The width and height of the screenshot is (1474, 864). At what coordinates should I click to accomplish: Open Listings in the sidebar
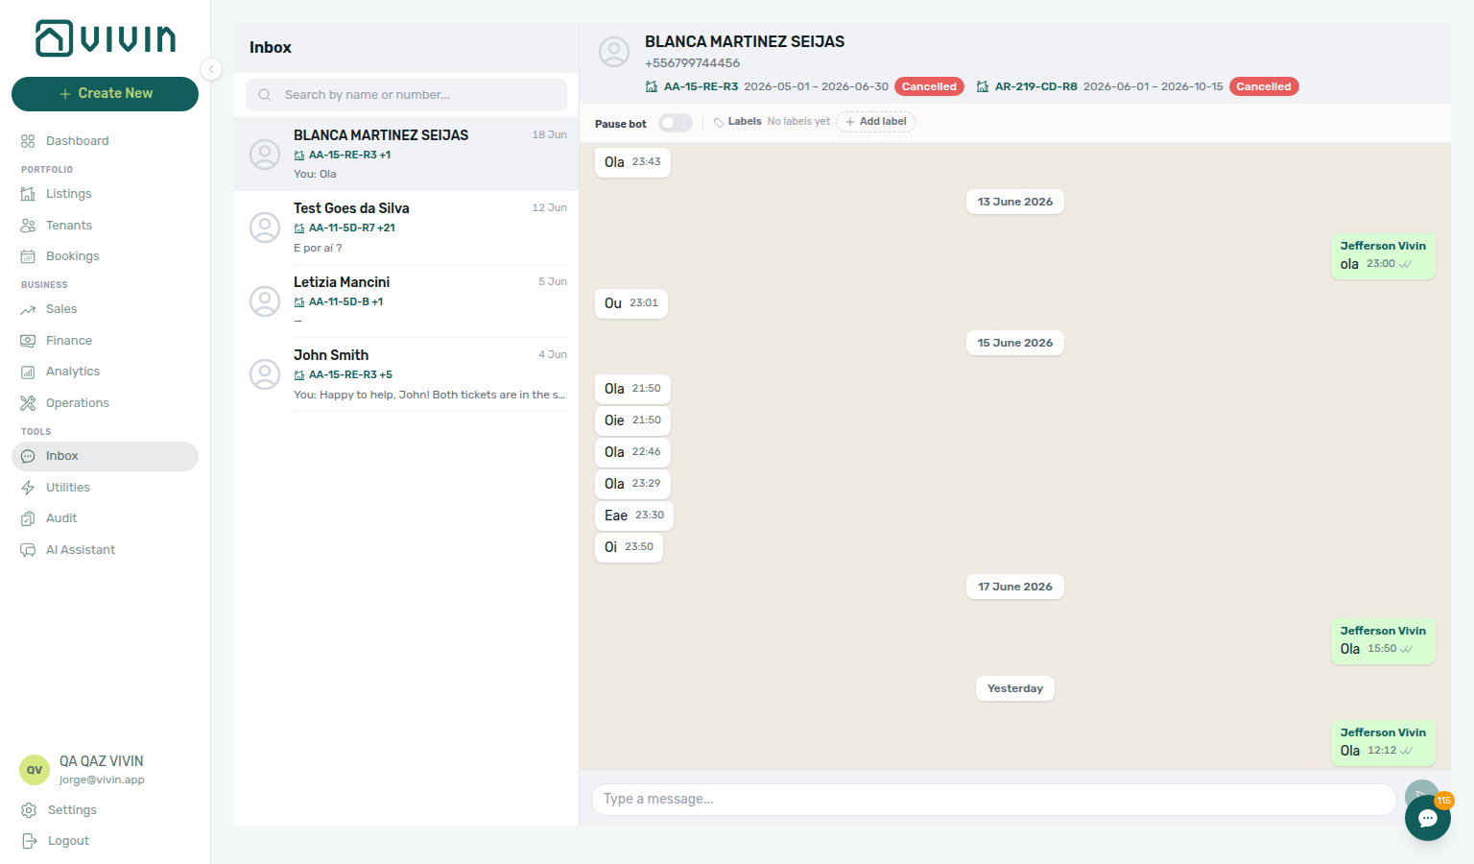coord(105,194)
